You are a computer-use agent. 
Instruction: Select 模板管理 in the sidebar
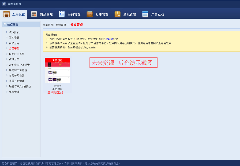pos(14,92)
